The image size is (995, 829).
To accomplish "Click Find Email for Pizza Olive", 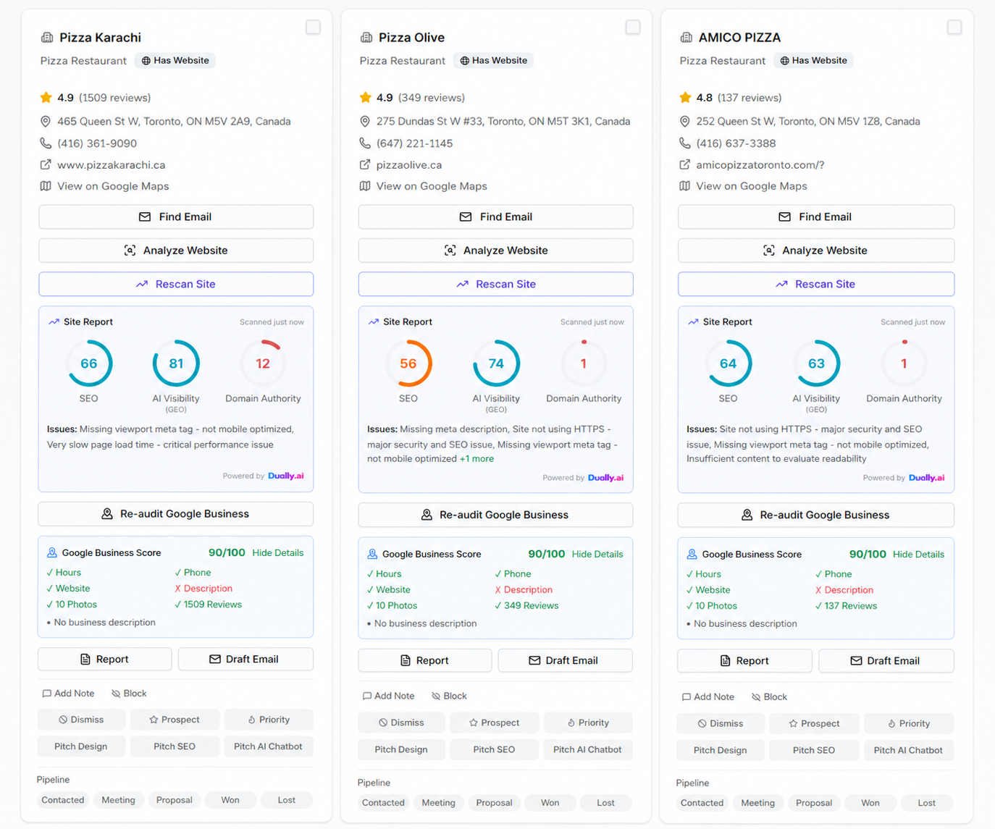I will click(496, 216).
